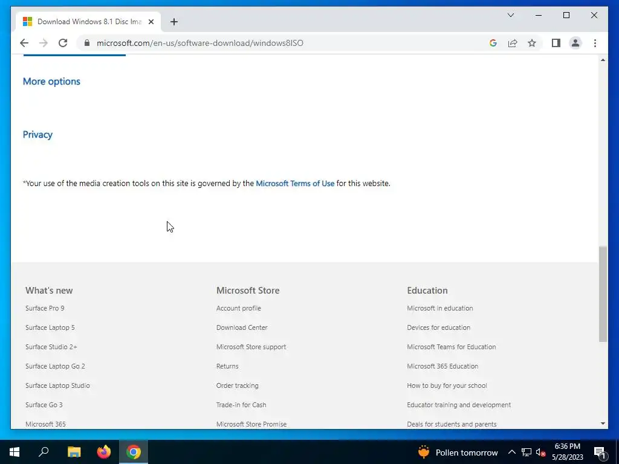Close the Download Windows 8.1 tab
This screenshot has width=619, height=464.
coord(151,22)
